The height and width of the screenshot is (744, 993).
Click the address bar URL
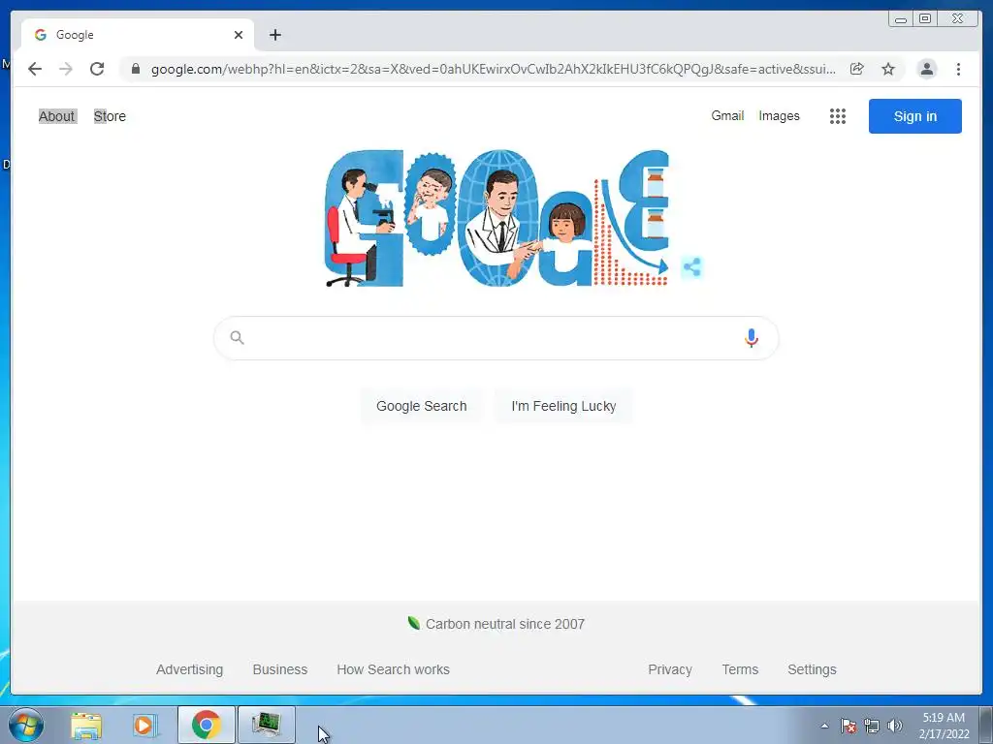493,69
